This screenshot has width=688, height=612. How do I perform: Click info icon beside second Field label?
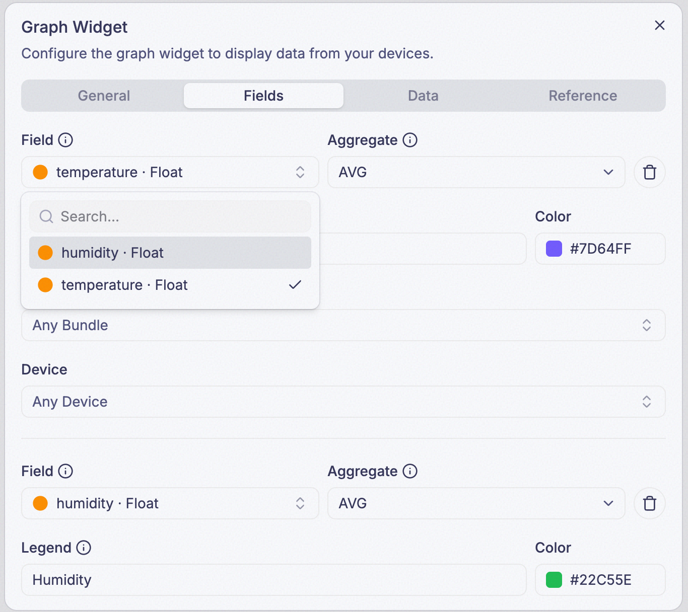click(65, 471)
